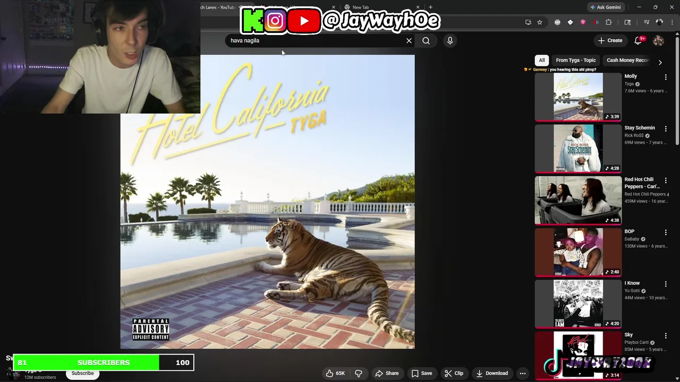Click the Clip scissors button
Screen dimensions: 680x382
point(454,373)
